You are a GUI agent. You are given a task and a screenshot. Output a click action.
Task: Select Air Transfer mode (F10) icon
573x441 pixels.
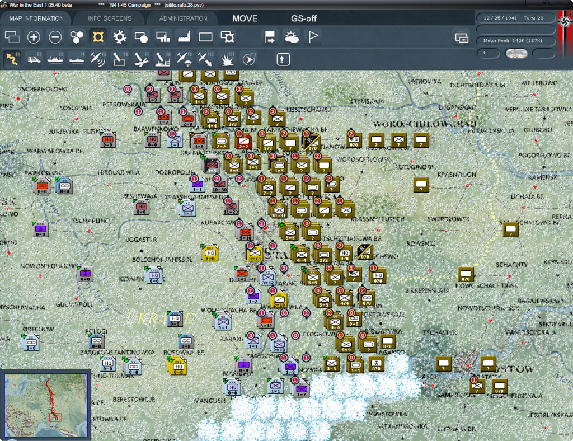click(205, 59)
